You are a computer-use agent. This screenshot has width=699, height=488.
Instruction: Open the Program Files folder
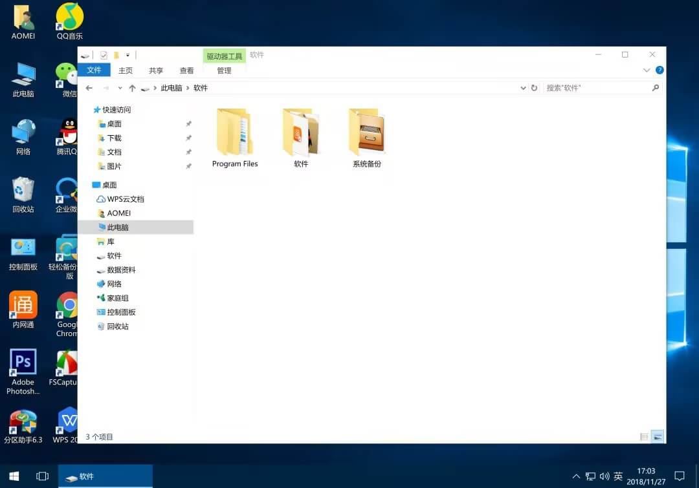234,133
